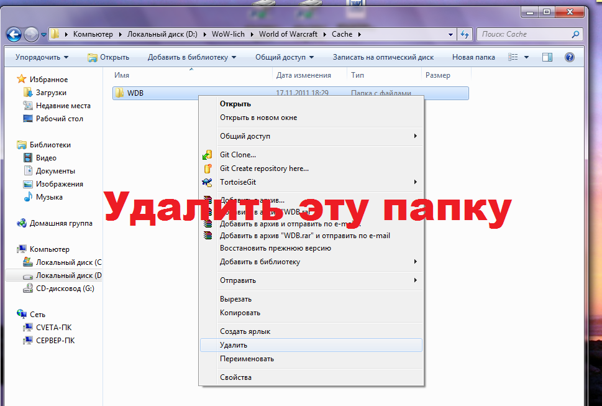Viewport: 602px width, 406px height.
Task: Expand the Отправить submenu
Action: pos(311,280)
